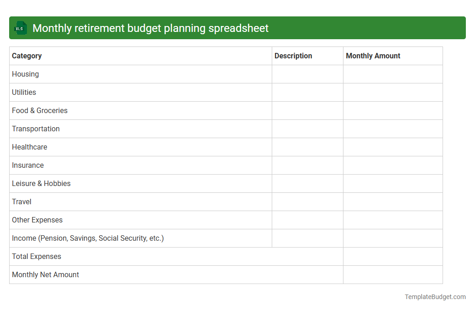Select the Insurance category cell
This screenshot has height=310, width=475.
(x=28, y=165)
